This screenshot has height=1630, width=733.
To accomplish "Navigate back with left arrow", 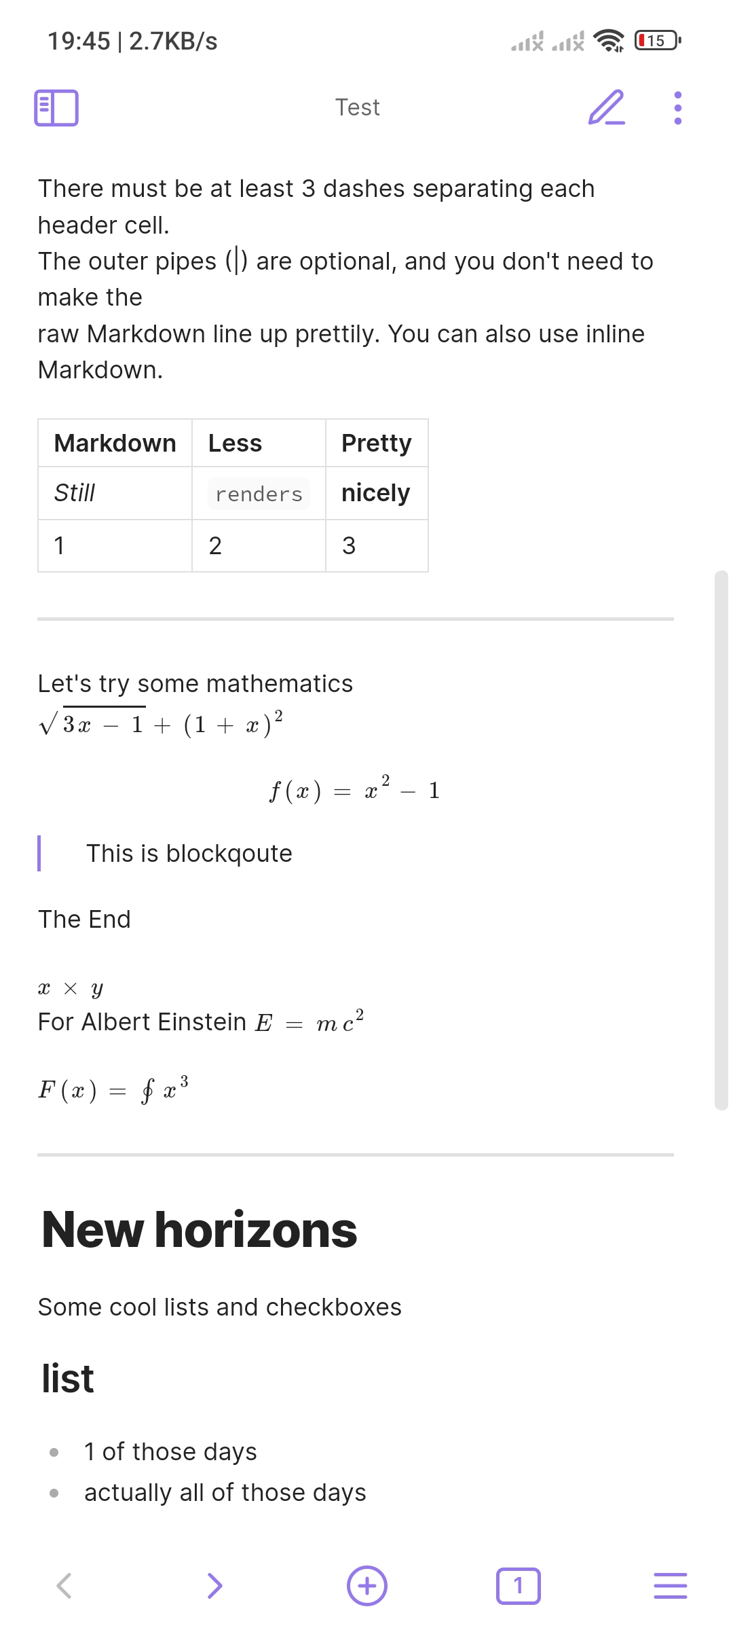I will pyautogui.click(x=64, y=1586).
